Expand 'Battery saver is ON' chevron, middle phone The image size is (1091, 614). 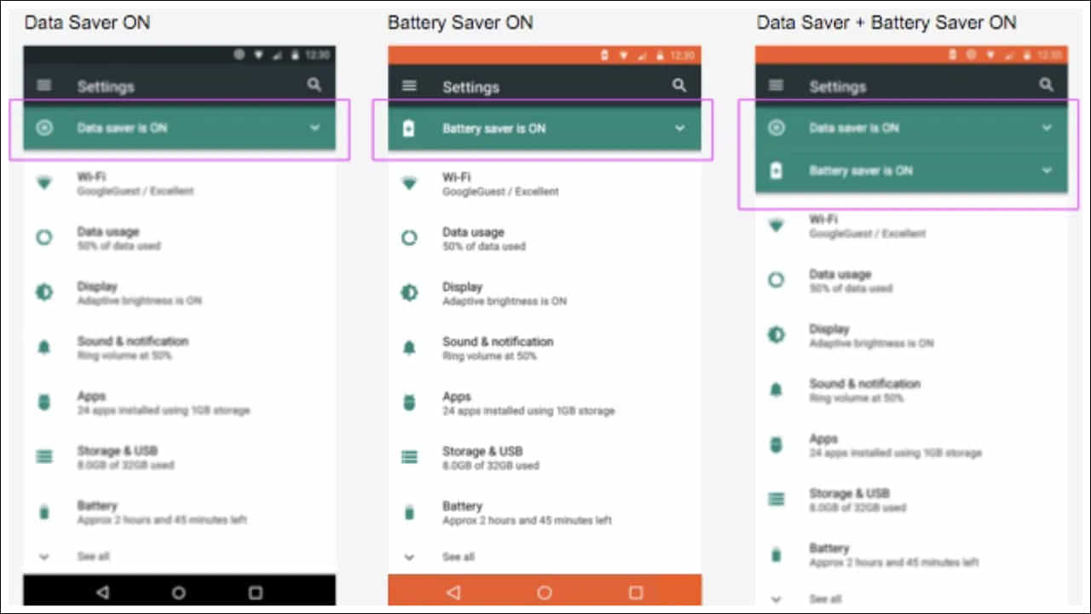pos(679,129)
